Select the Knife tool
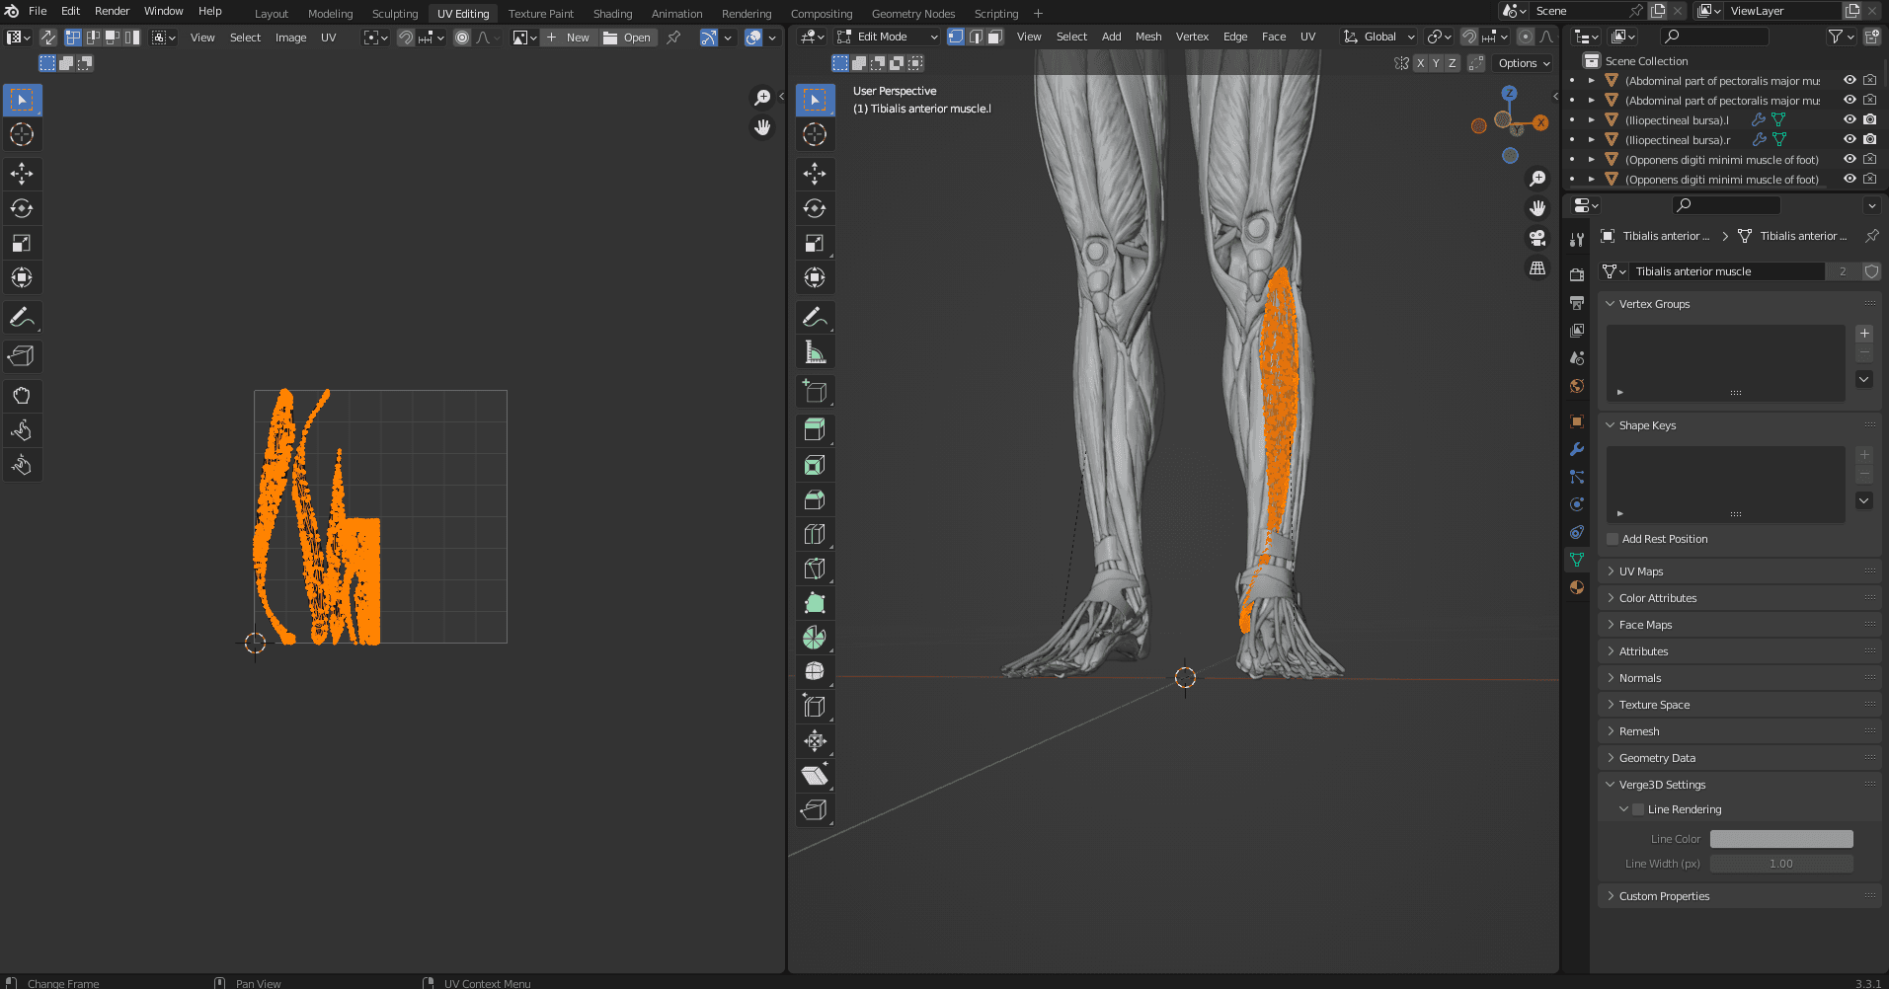 815,569
